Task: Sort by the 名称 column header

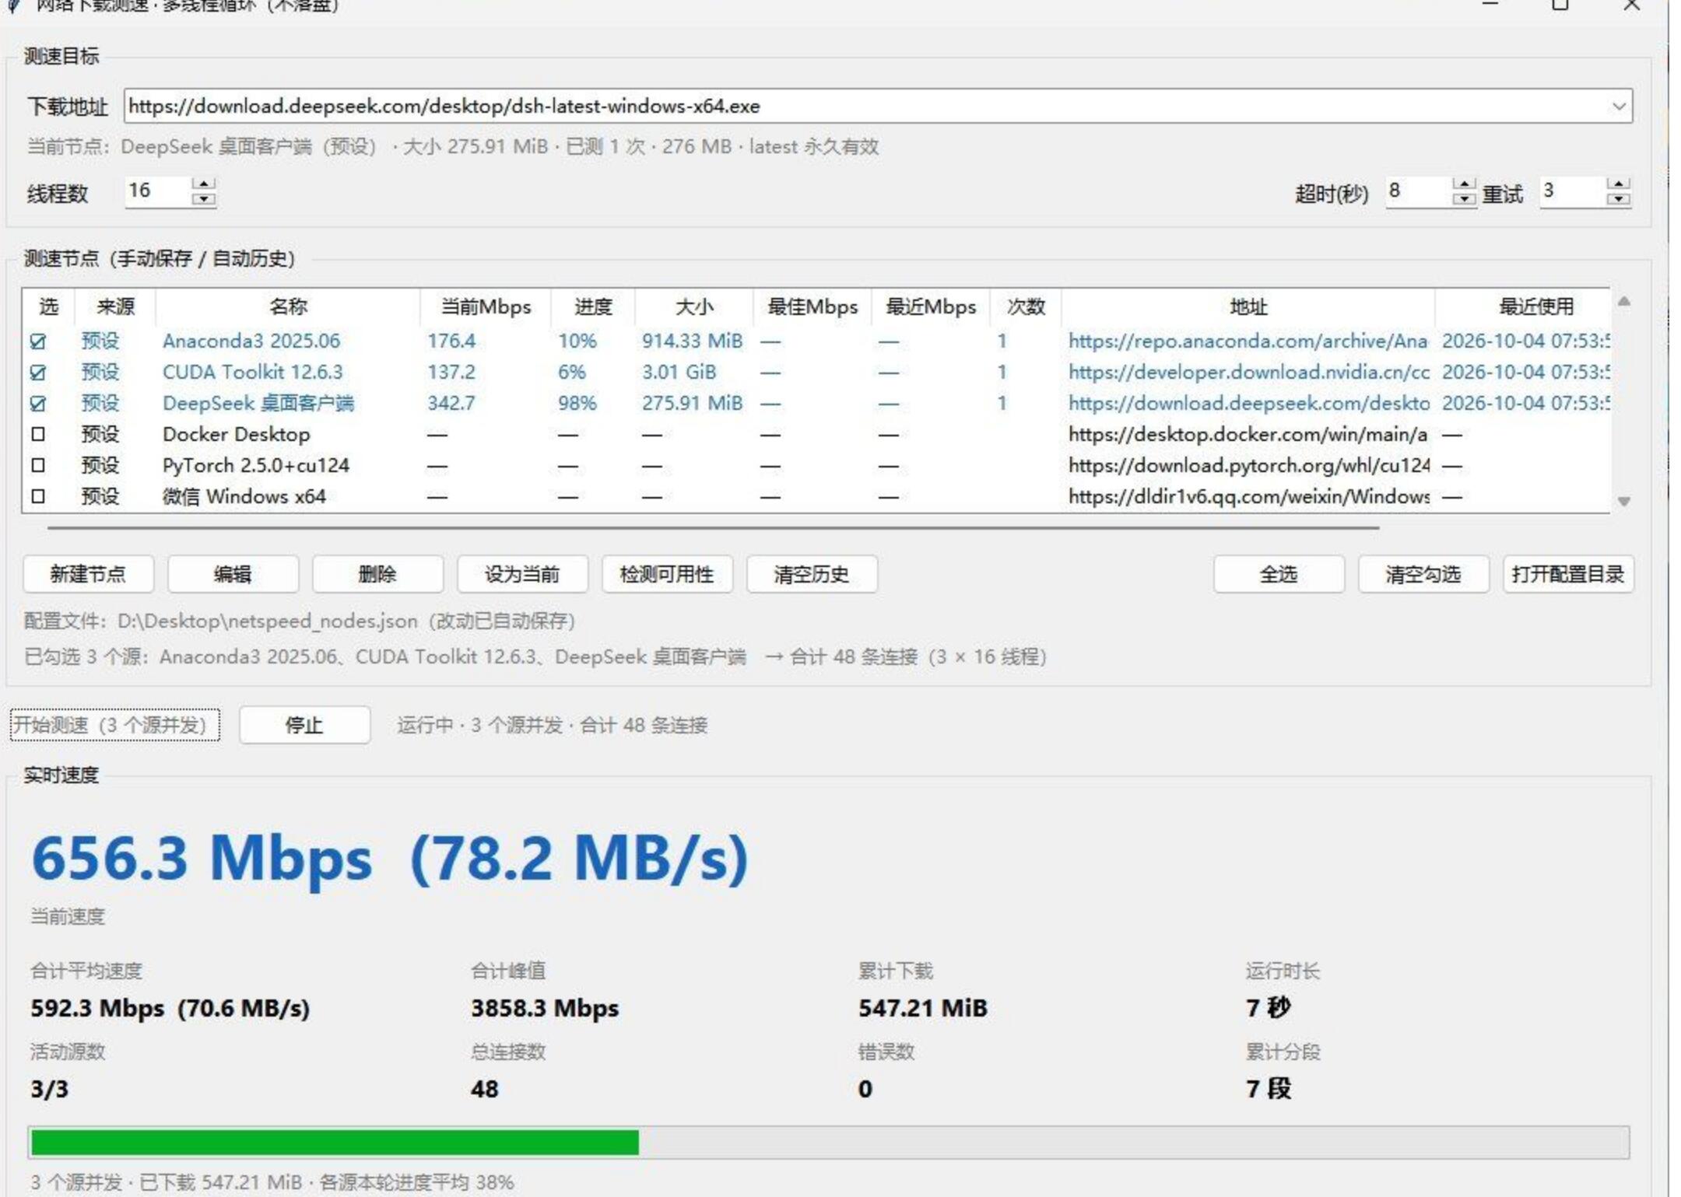Action: point(288,307)
